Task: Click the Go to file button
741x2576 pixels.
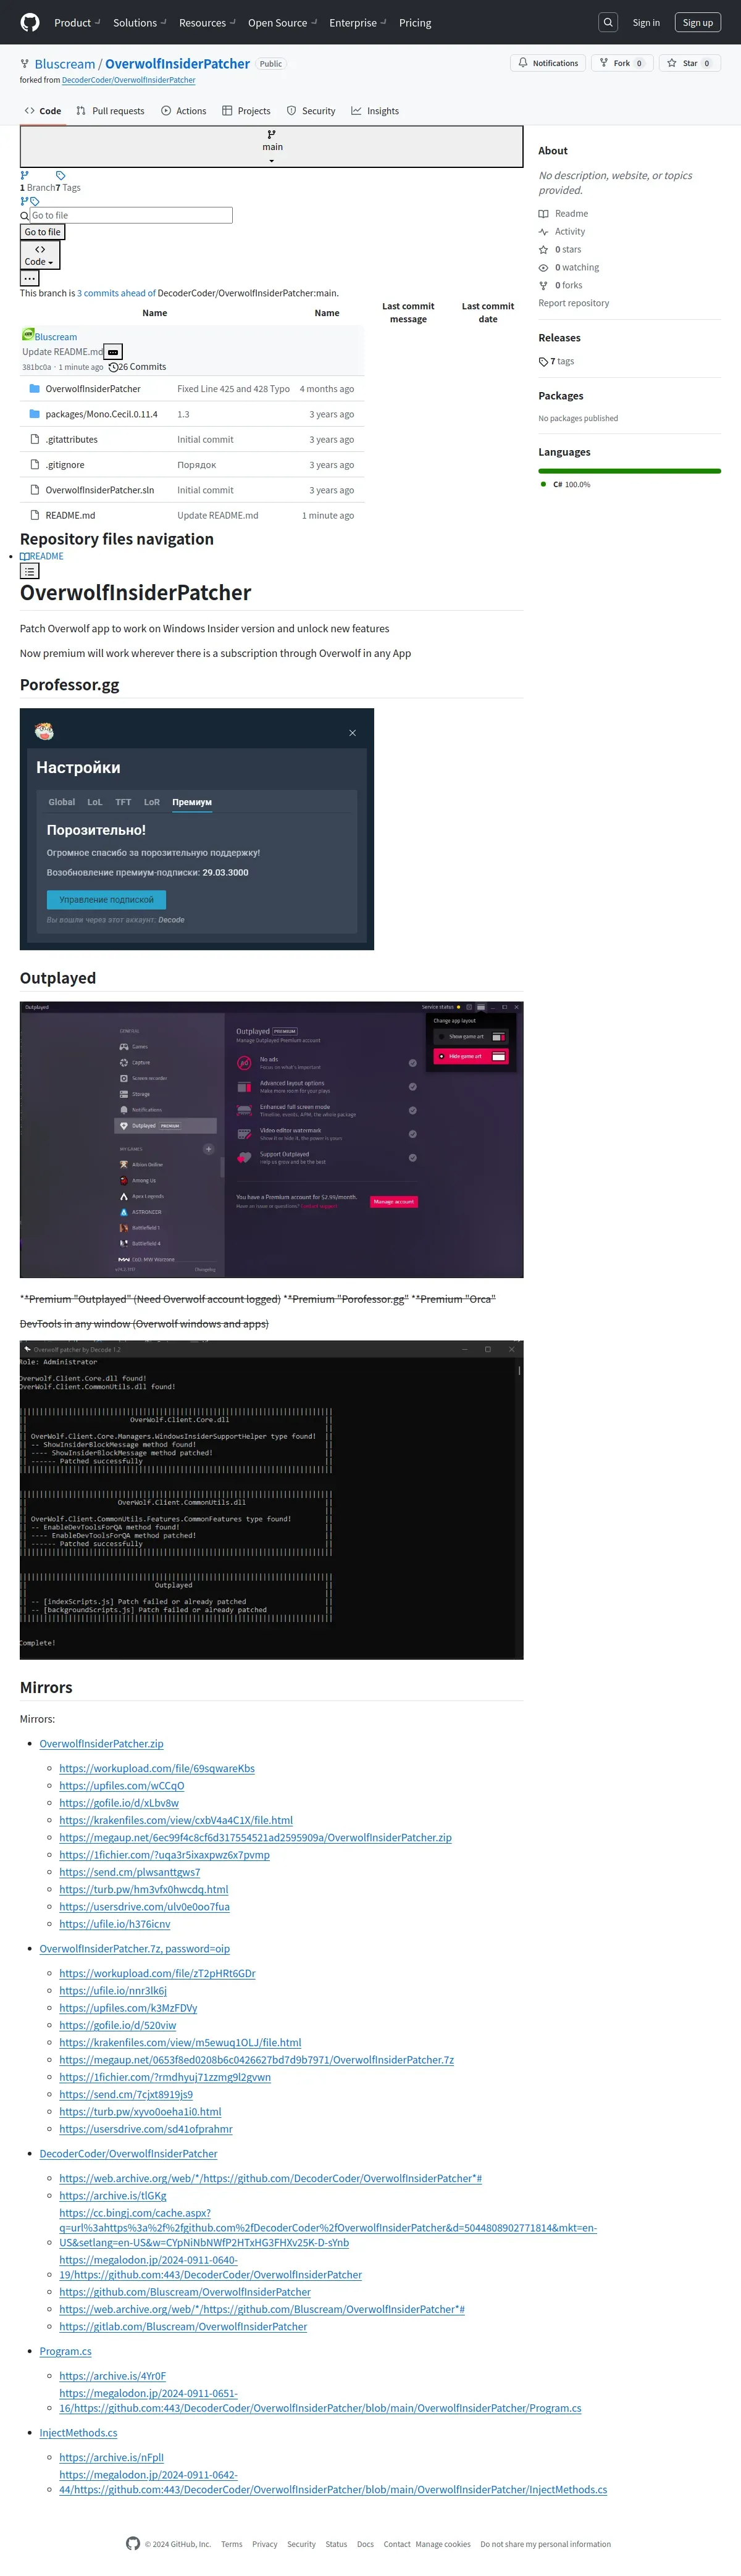Action: [x=42, y=232]
